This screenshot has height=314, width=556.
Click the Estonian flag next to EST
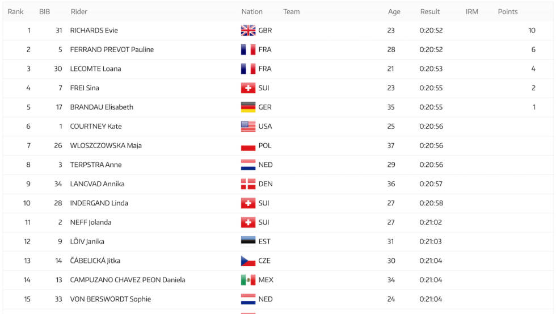click(x=248, y=241)
